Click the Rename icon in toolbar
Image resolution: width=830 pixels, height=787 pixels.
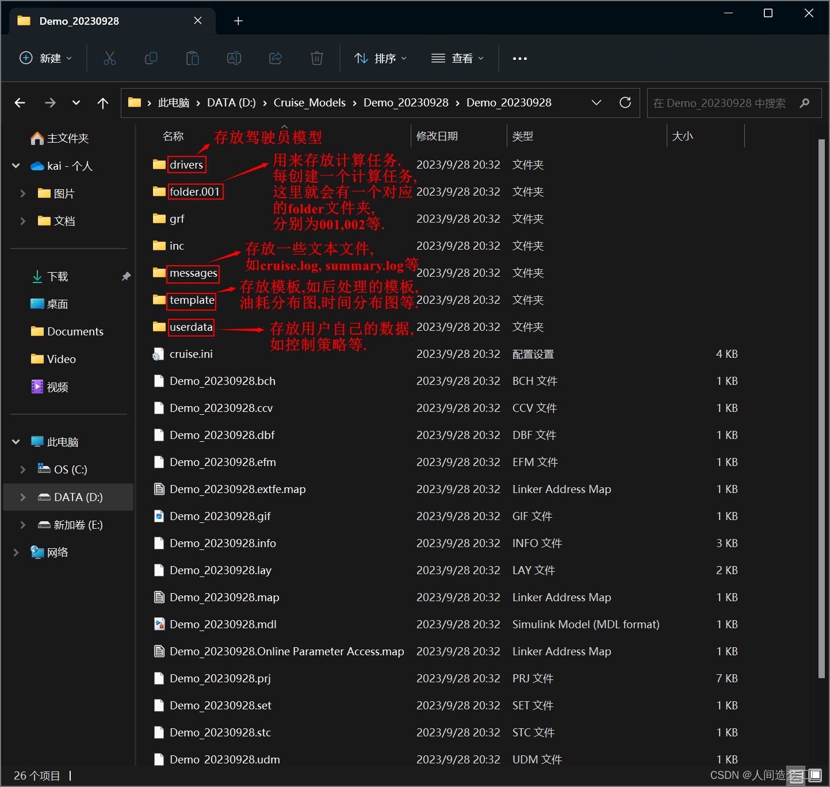(x=234, y=58)
